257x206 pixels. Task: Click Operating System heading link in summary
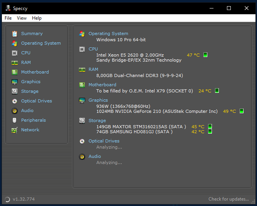coord(108,33)
